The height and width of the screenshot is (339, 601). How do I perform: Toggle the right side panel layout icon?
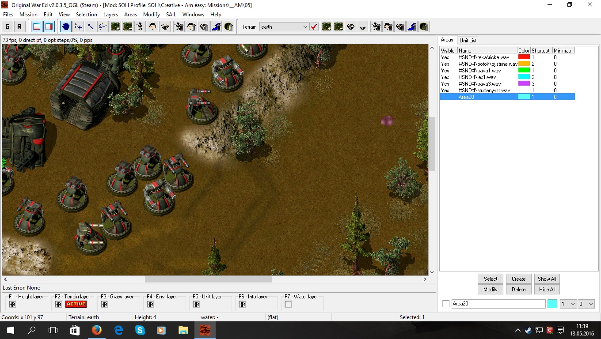49,26
